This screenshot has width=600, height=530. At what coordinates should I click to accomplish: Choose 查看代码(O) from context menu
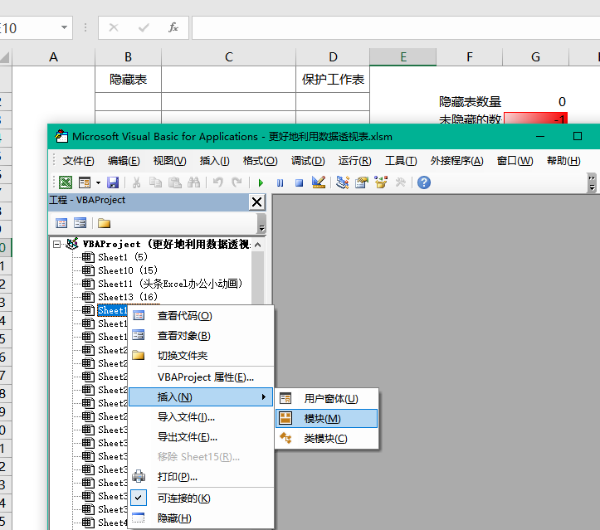coord(201,316)
